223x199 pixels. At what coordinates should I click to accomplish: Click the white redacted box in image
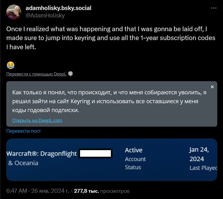(95, 154)
